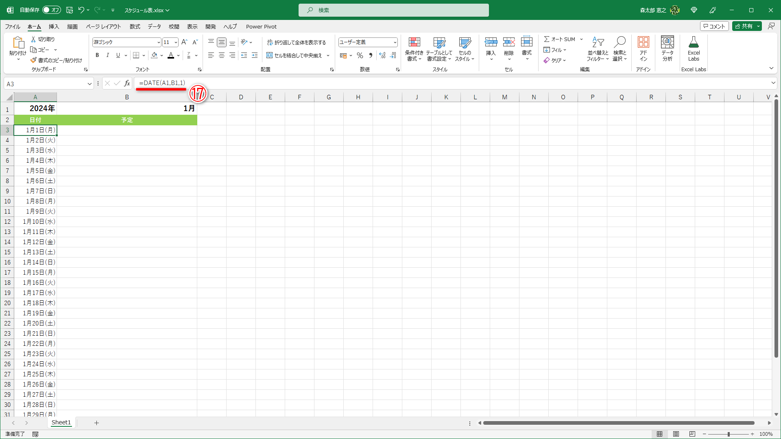Add a new sheet

(x=96, y=423)
